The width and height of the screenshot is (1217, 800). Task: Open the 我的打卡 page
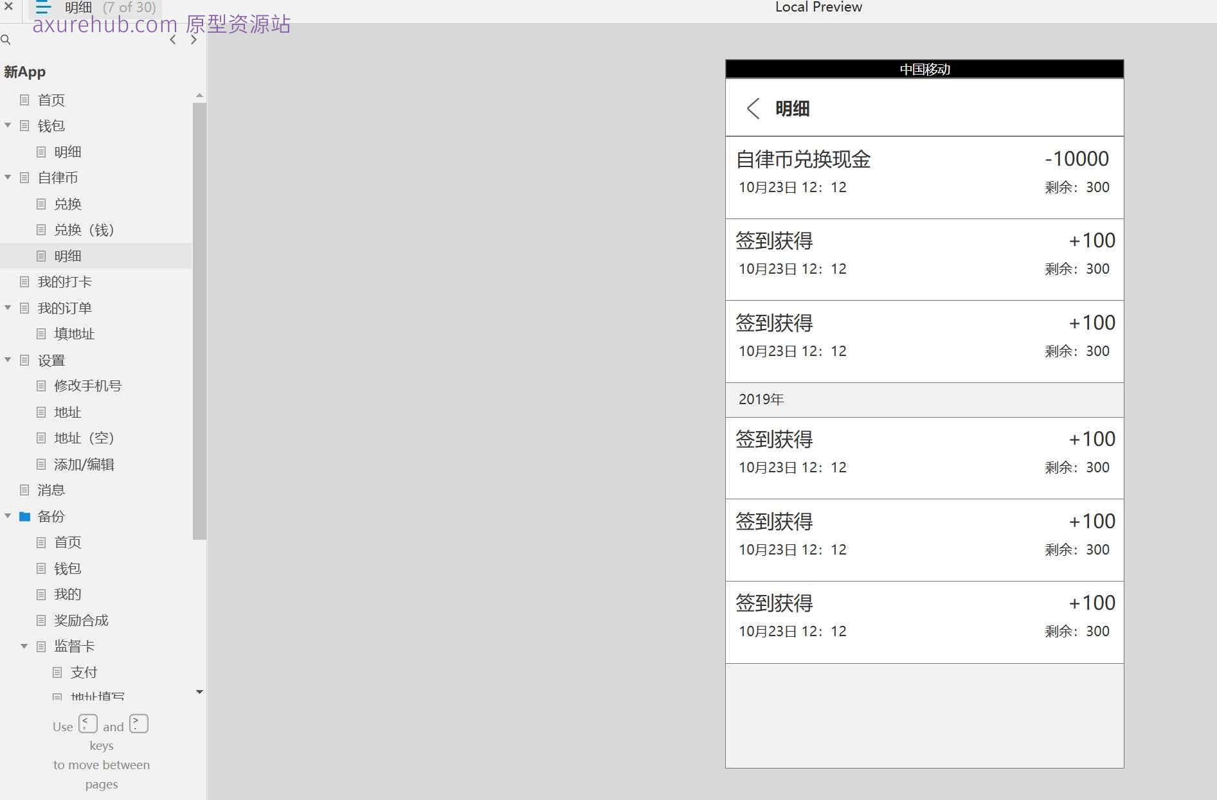[x=64, y=281]
